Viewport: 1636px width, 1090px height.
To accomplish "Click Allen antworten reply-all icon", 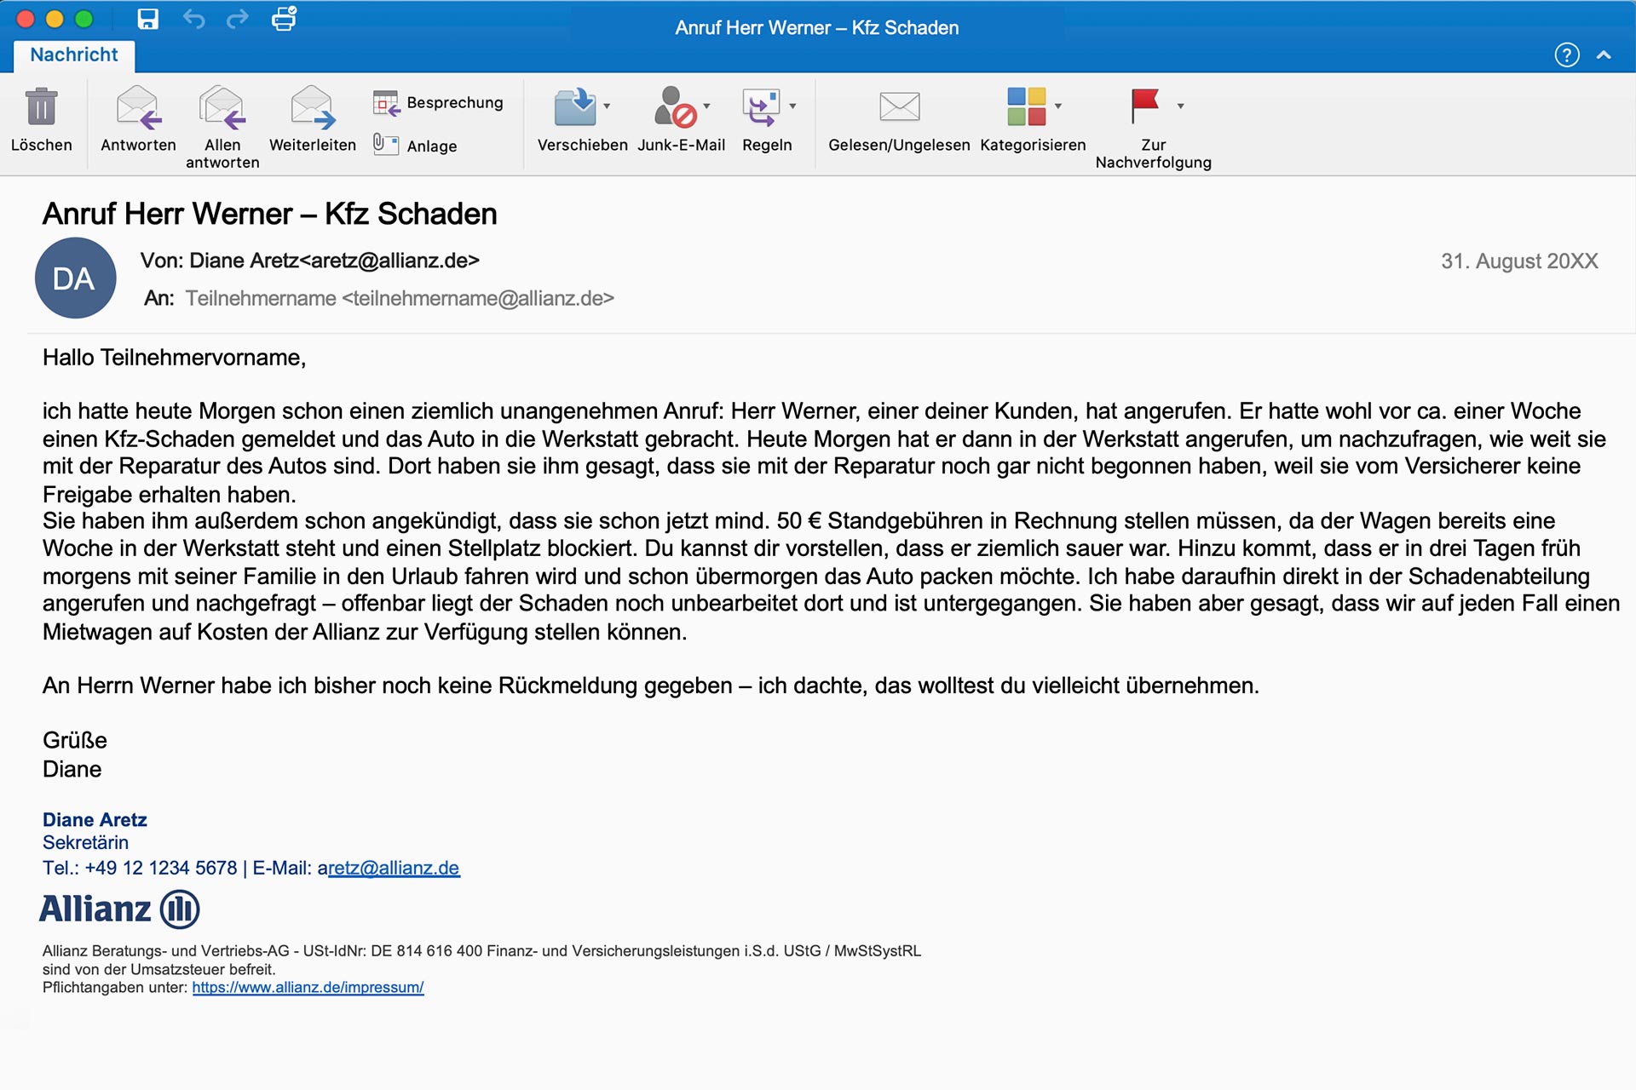I will 222,107.
